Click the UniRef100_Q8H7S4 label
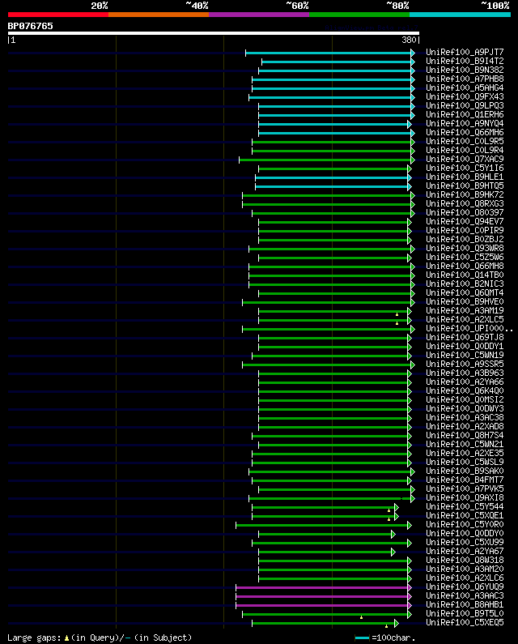Viewport: 518px width, 644px height. pos(465,435)
